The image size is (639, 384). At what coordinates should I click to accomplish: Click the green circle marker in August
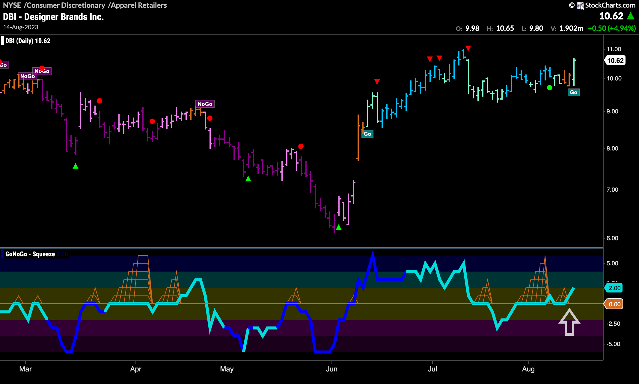pyautogui.click(x=550, y=88)
